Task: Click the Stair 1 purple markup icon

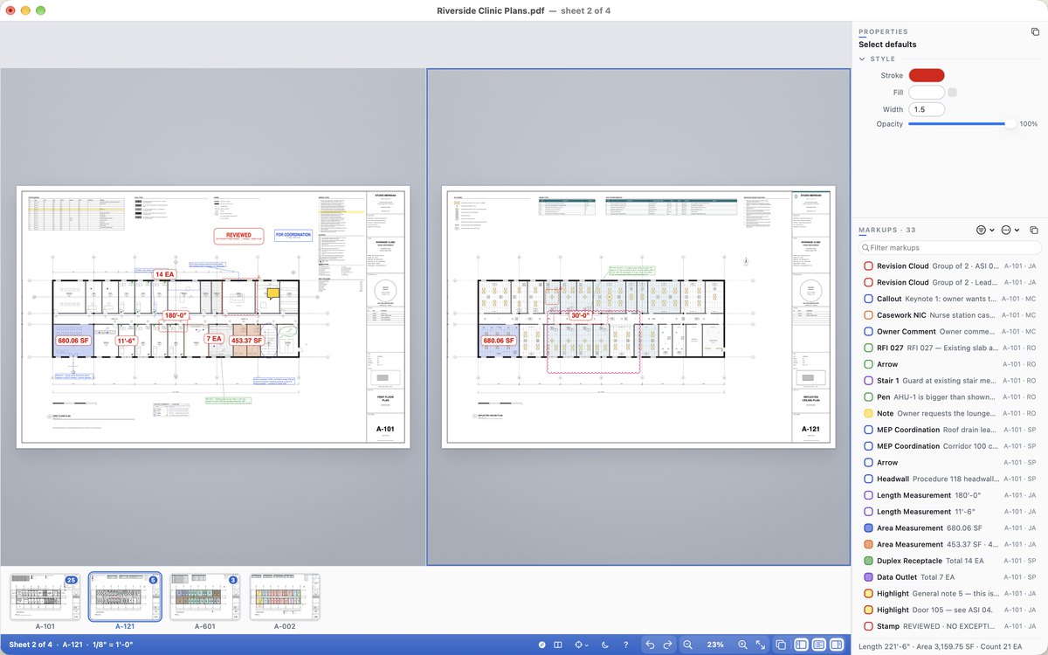Action: pyautogui.click(x=868, y=381)
